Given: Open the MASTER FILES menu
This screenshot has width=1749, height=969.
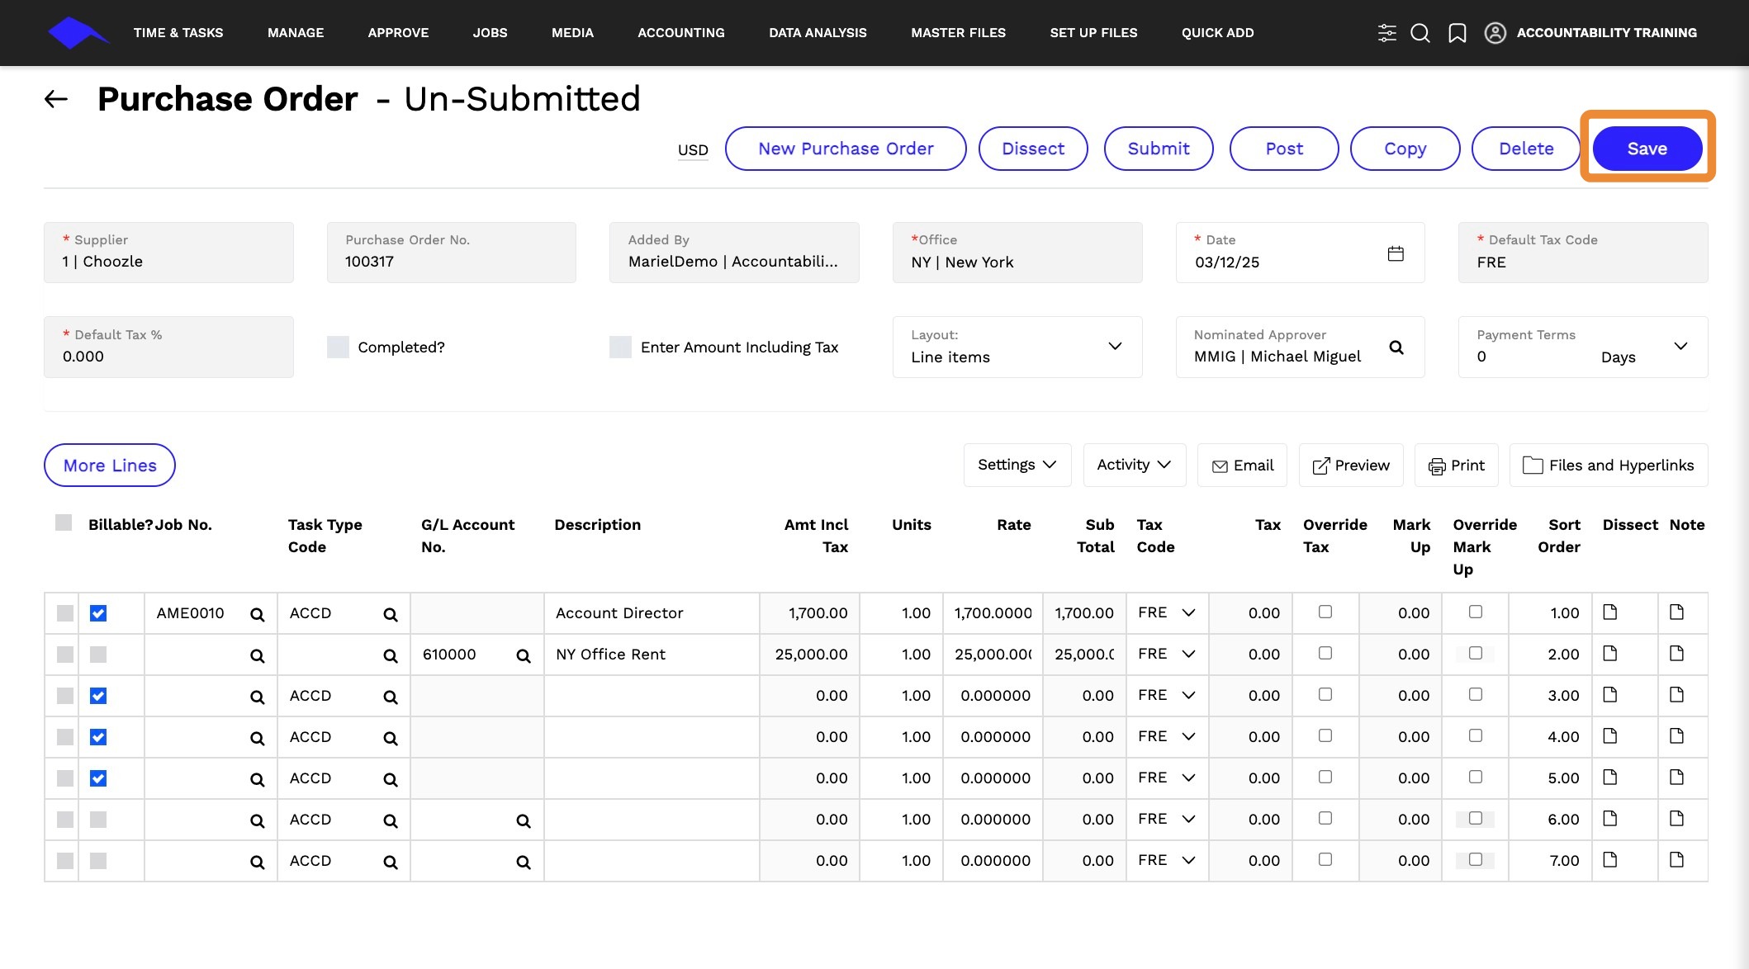Looking at the screenshot, I should click(959, 33).
